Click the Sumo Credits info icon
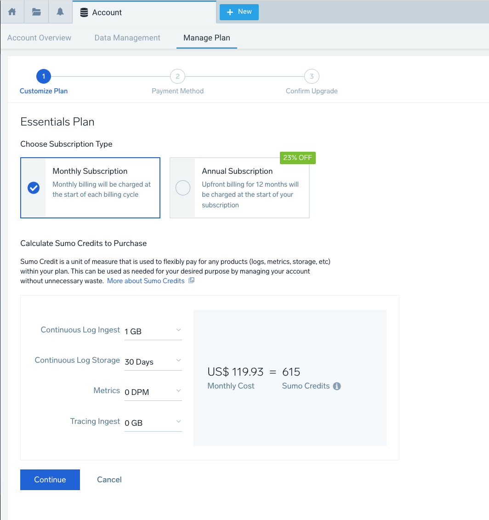The image size is (489, 520). point(336,386)
